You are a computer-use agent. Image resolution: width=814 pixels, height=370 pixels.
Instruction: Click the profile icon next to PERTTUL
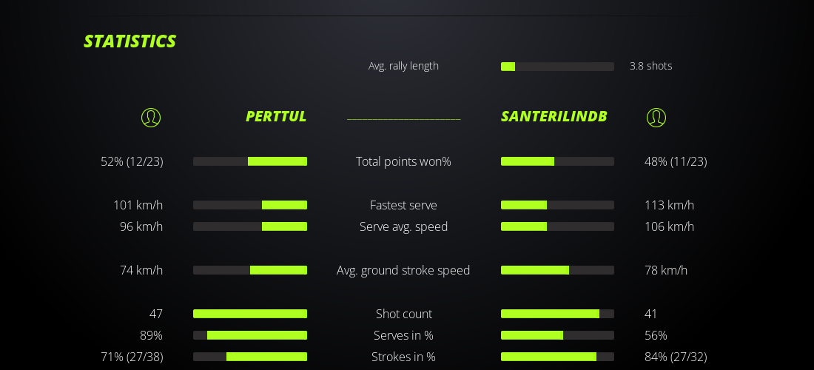point(151,118)
